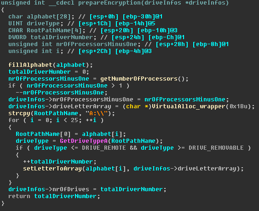Click the fillAlphabet function call
Image resolution: width=259 pixels, height=211 pixels.
coord(30,65)
